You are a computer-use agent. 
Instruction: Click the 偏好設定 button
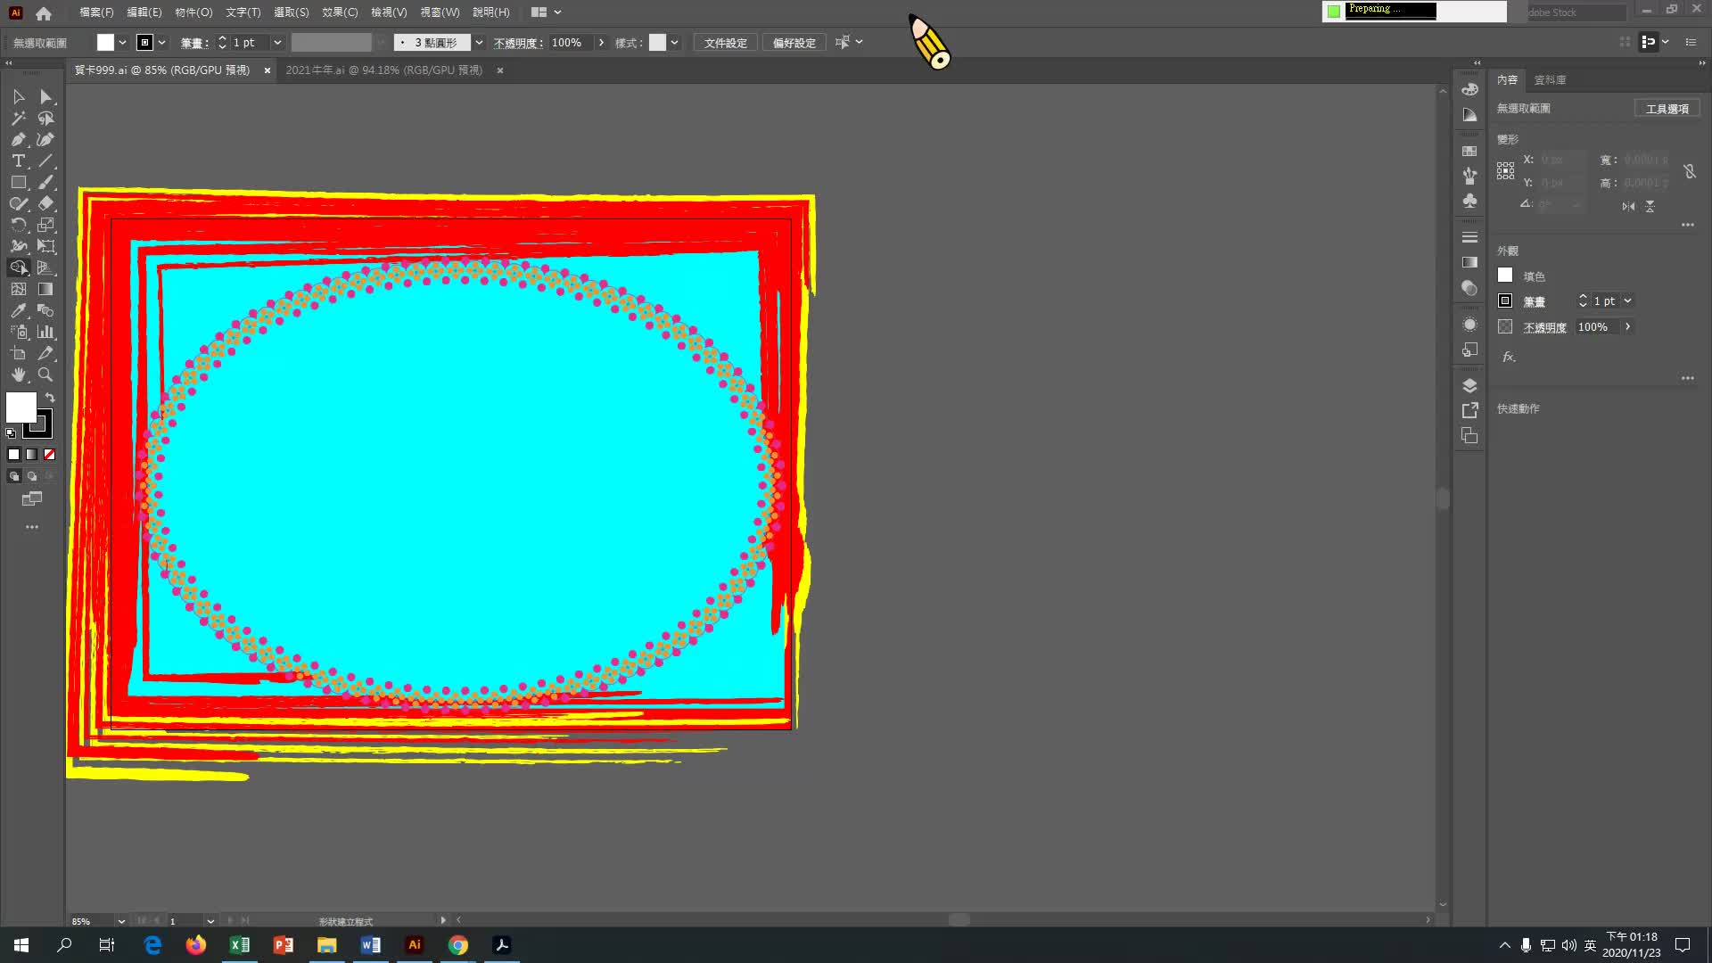(x=794, y=43)
